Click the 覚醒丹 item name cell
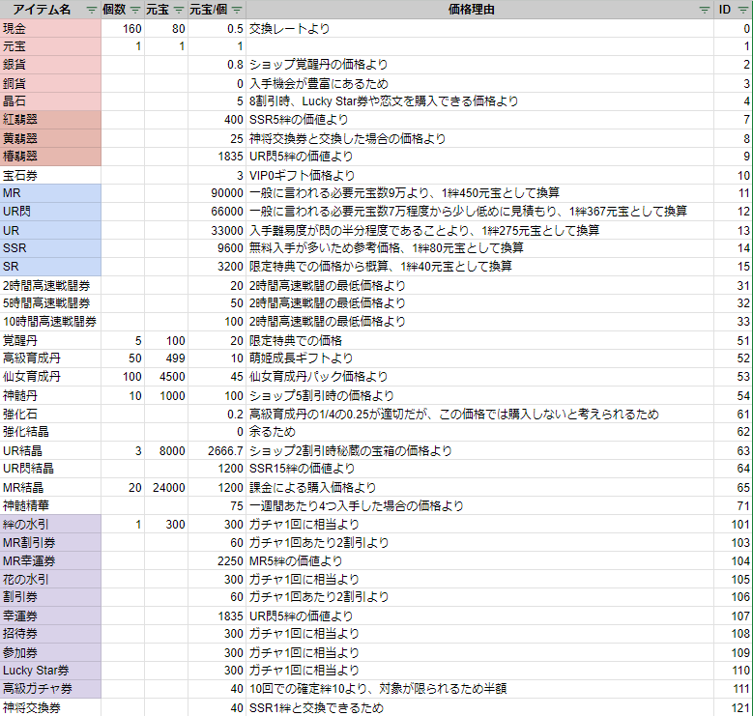753x716 pixels. pos(49,340)
